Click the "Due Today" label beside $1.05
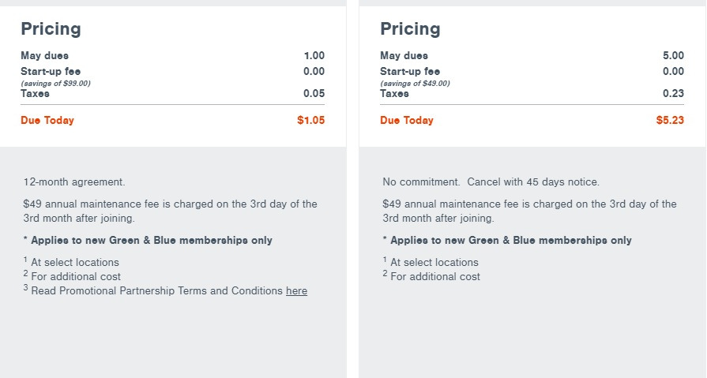 pos(47,121)
